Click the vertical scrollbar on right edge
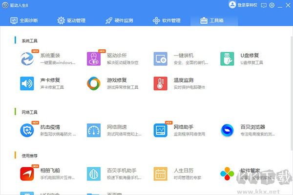 click(292, 93)
